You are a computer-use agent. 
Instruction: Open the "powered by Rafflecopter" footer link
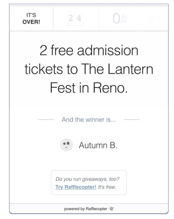pos(86,209)
